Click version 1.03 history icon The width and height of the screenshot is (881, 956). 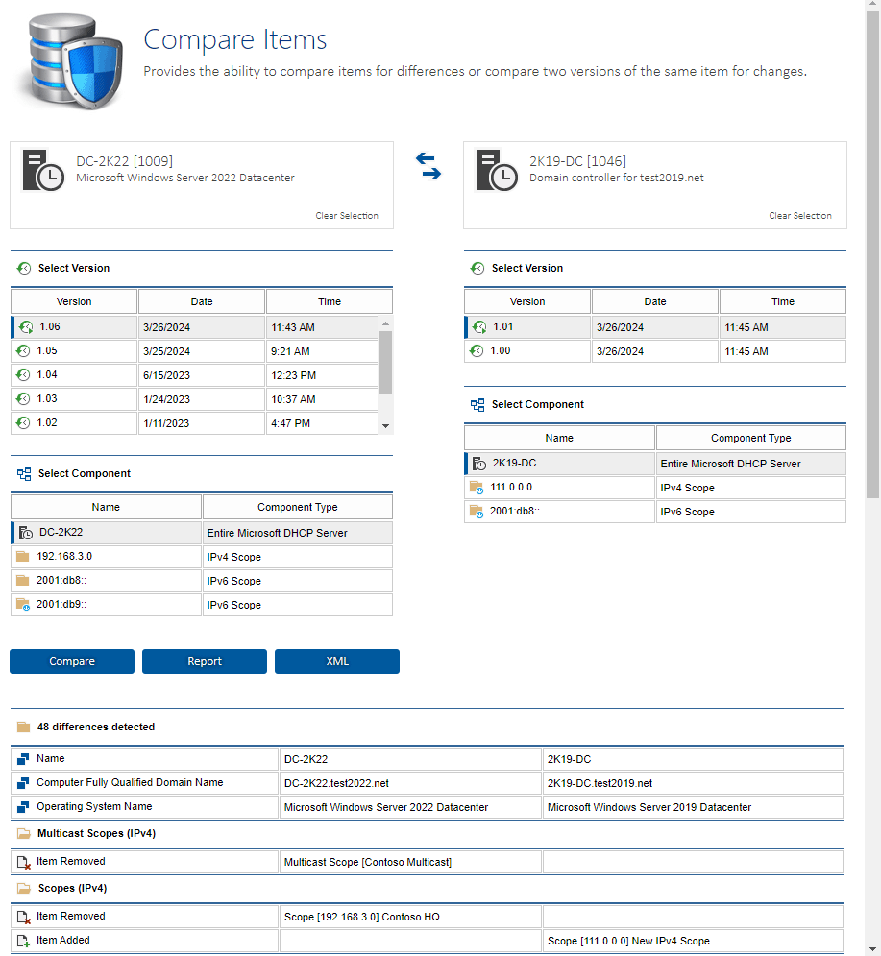pyautogui.click(x=23, y=398)
